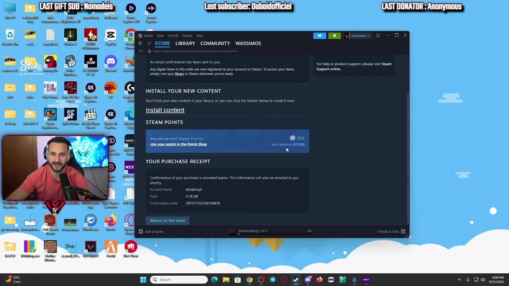Click Add a Game in Steam footer
The height and width of the screenshot is (286, 509).
[x=154, y=232]
